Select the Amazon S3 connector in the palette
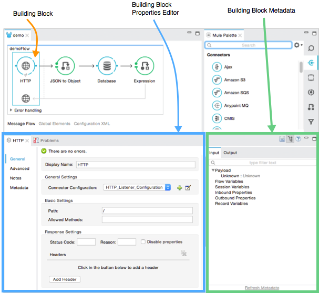The width and height of the screenshot is (319, 293). point(216,79)
